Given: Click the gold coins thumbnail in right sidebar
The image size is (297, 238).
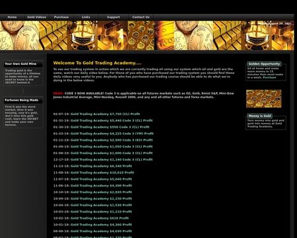Looking at the screenshot, I should click(263, 99).
